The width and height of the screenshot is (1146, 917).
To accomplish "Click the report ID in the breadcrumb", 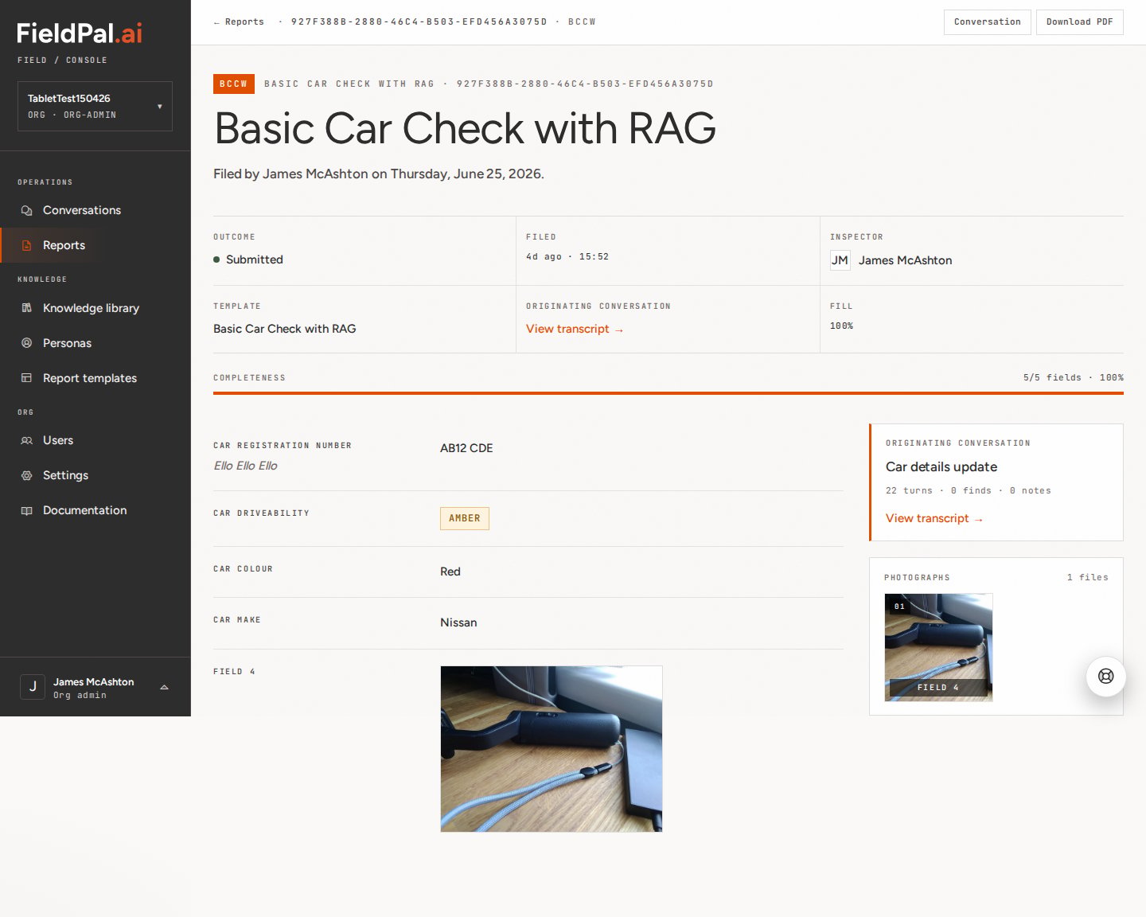I will (x=419, y=22).
